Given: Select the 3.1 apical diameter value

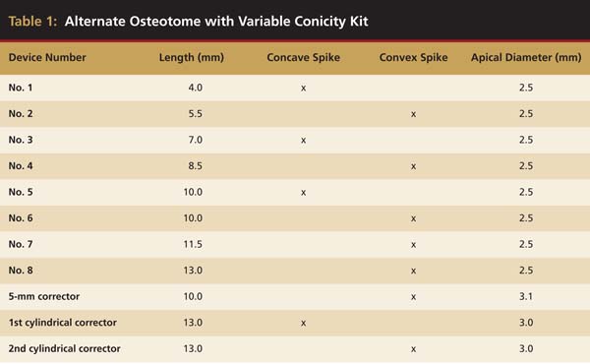Looking at the screenshot, I should click(x=526, y=296).
